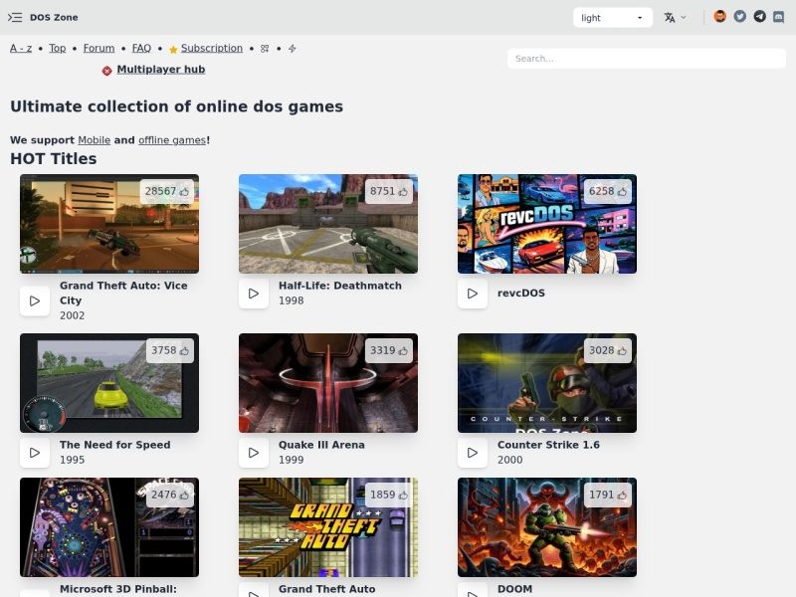Open Half-Life: Deathmatch thumbnail
This screenshot has height=597, width=796.
(328, 224)
